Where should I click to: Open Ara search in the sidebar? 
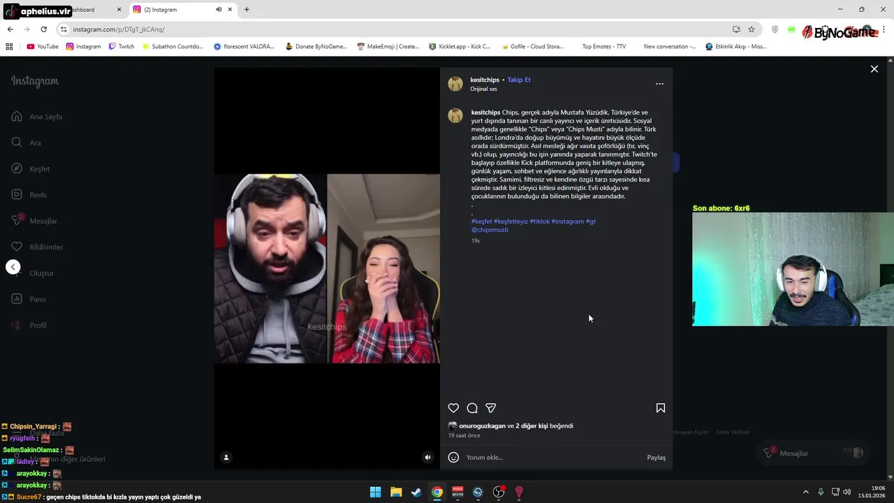27,143
